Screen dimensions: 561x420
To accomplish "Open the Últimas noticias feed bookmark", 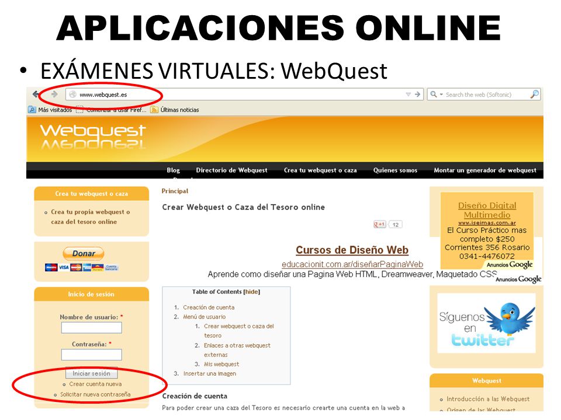I will tap(175, 110).
